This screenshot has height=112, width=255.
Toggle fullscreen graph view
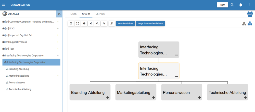point(78,23)
